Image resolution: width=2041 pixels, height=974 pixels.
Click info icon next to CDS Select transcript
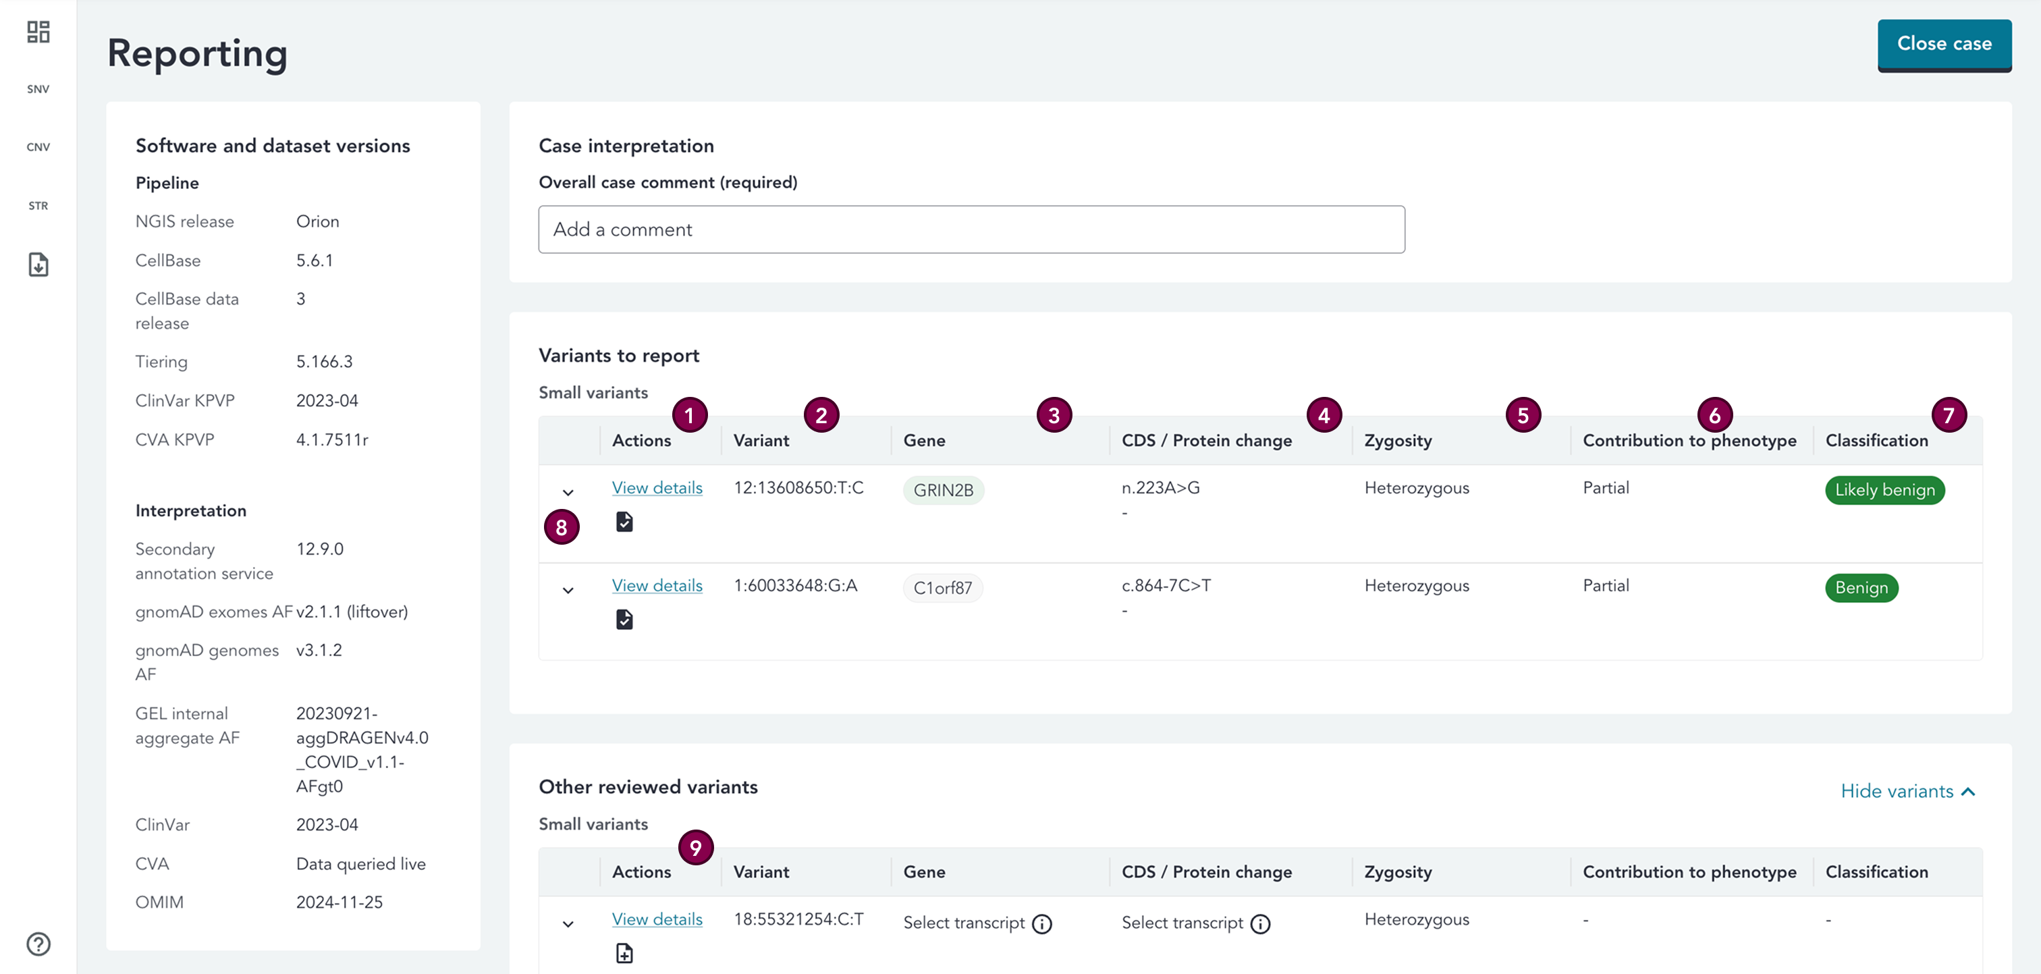pyautogui.click(x=1260, y=924)
